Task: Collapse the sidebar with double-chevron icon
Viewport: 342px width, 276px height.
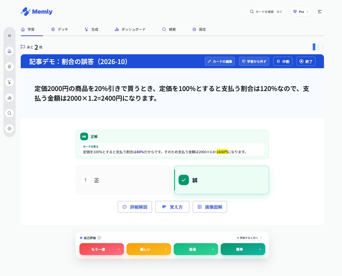Action: coord(9,36)
